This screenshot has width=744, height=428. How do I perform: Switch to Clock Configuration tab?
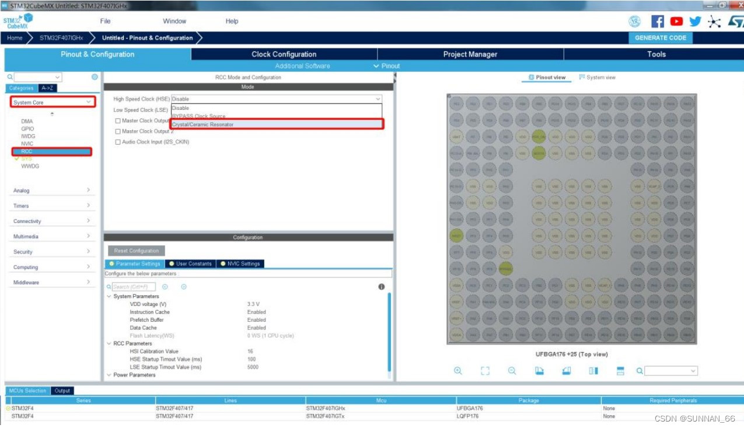(x=284, y=54)
